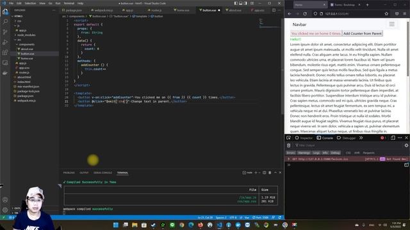The image size is (410, 230).
Task: Open the Debugger tab in devtools
Action: point(346,138)
